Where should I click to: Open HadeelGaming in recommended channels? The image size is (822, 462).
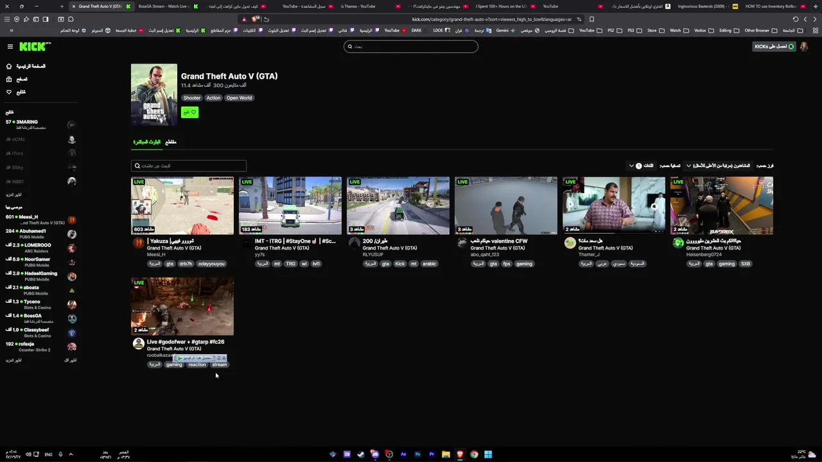tap(40, 276)
